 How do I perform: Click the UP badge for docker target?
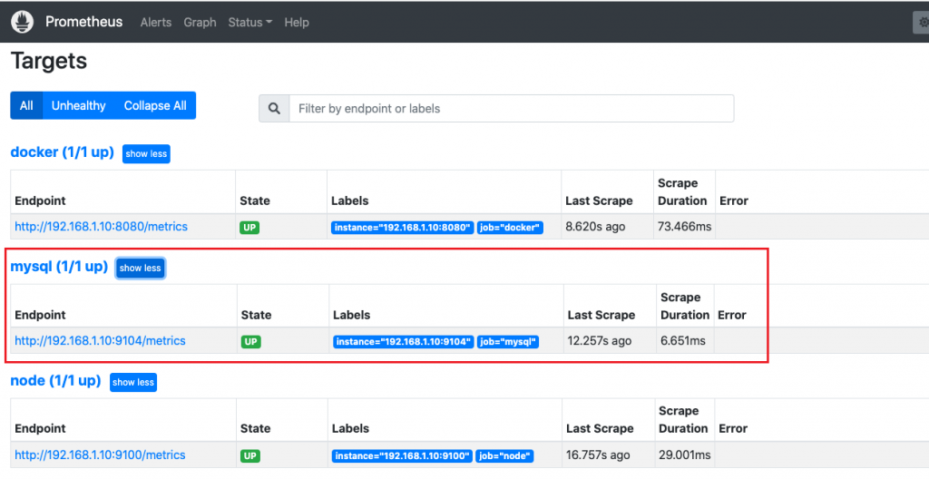(x=249, y=227)
